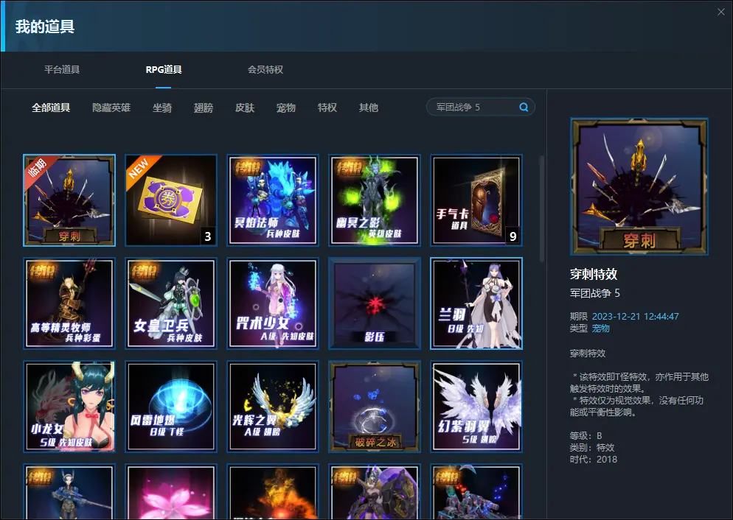Filter items by 翅膀
Viewport: 733px width, 520px height.
204,108
